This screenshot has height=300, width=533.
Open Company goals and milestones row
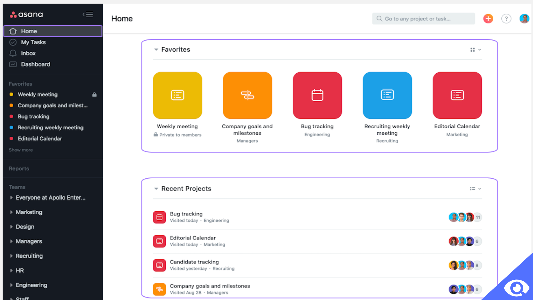[317, 289]
